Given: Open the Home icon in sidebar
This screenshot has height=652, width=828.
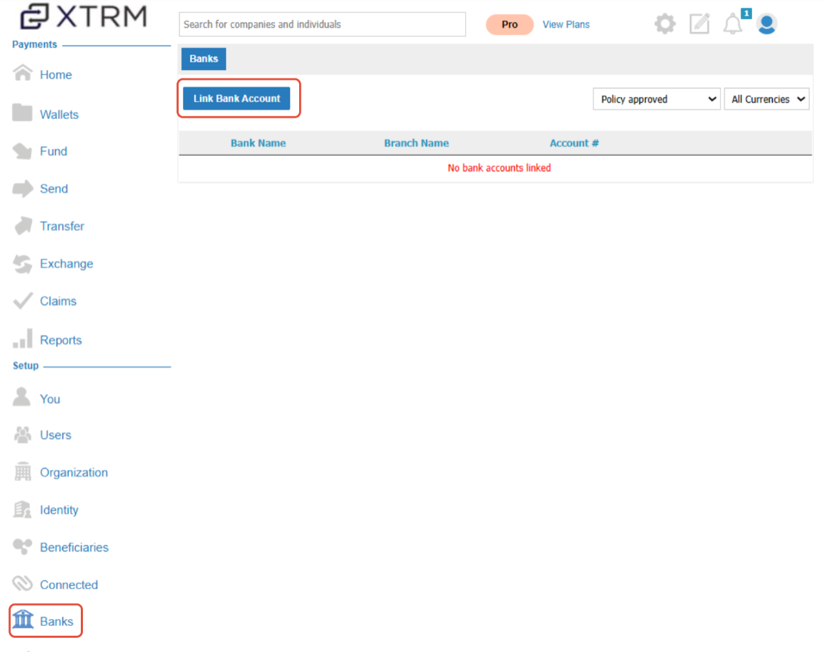Looking at the screenshot, I should pos(23,73).
